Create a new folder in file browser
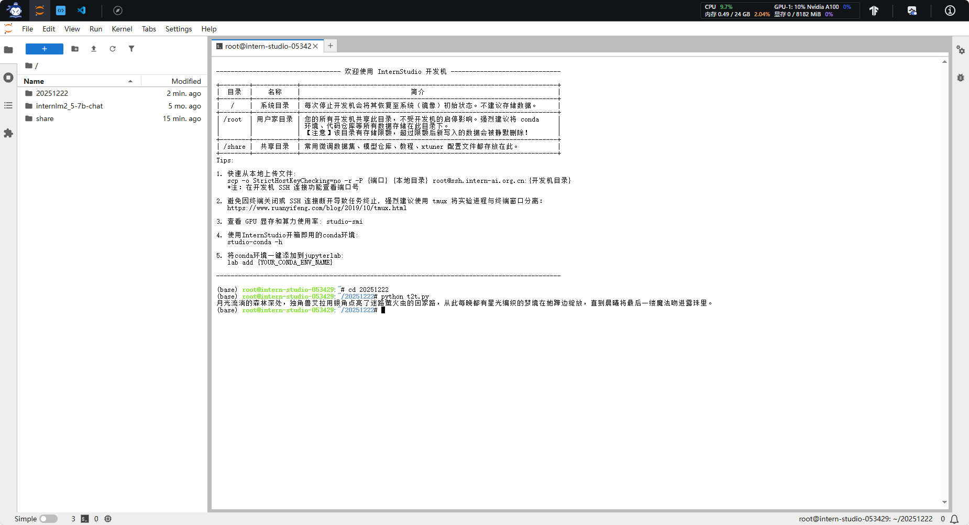Image resolution: width=969 pixels, height=525 pixels. [x=75, y=49]
